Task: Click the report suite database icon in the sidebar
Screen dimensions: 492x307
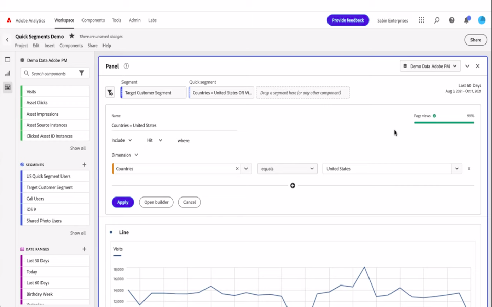Action: [22, 60]
